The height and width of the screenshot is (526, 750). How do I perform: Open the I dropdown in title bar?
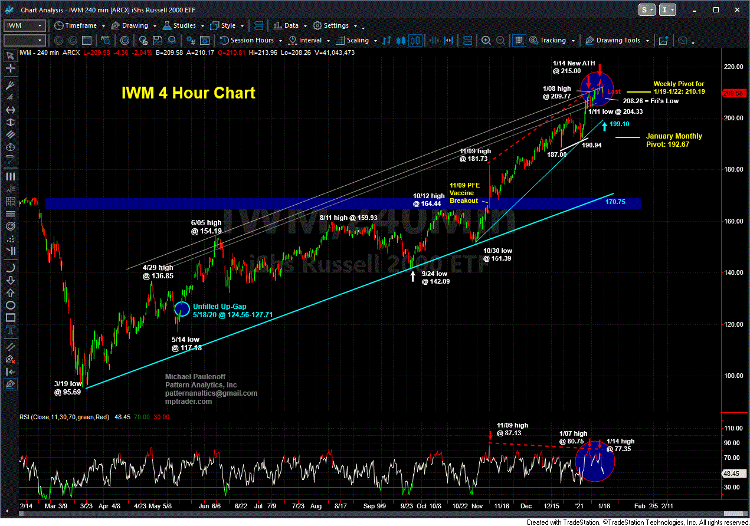coord(667,10)
